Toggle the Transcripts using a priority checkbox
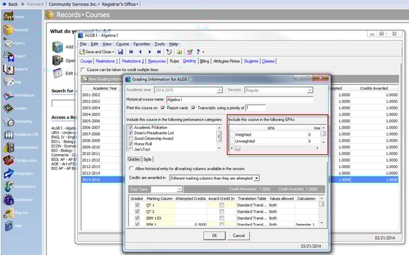 point(193,107)
